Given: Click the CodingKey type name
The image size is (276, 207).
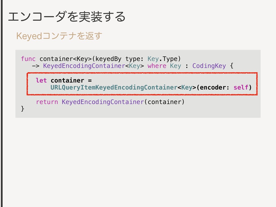Looking at the screenshot, I should tap(209, 66).
